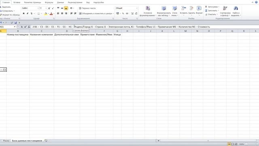Cancel entry with the X in formula bar

pyautogui.click(x=21, y=27)
